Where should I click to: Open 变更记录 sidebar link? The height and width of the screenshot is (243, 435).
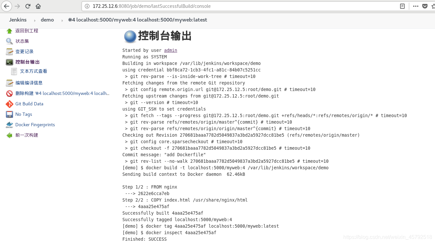point(24,52)
